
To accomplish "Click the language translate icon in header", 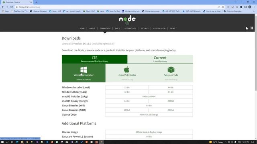I will (252, 28).
